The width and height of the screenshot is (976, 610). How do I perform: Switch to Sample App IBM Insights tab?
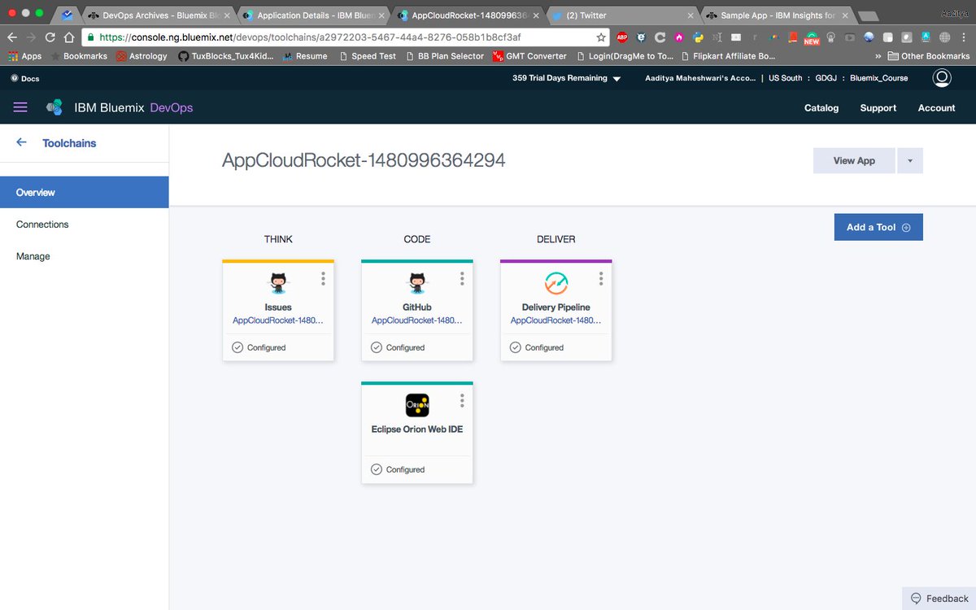tap(777, 15)
